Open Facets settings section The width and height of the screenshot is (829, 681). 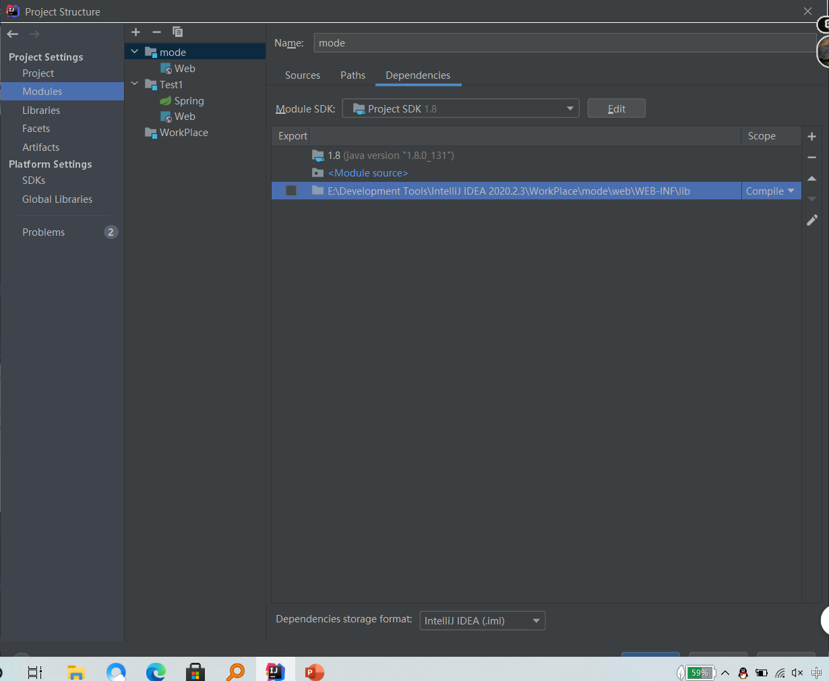tap(36, 128)
